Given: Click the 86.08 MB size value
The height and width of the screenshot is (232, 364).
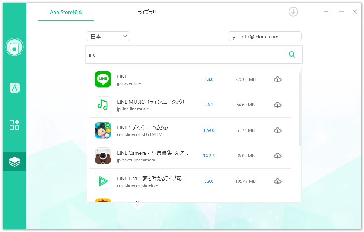Looking at the screenshot, I should [x=245, y=156].
